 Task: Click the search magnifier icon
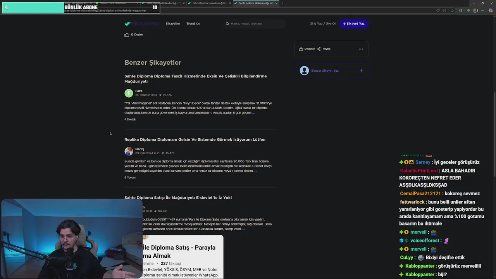(x=227, y=24)
